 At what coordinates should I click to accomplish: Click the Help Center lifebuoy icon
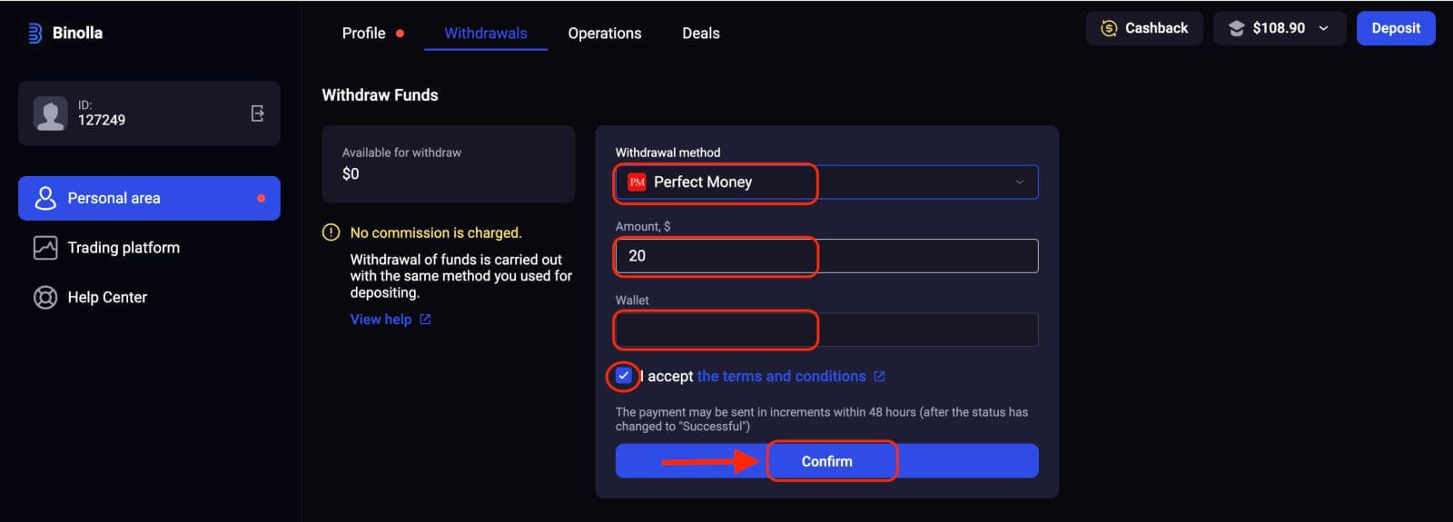coord(45,298)
